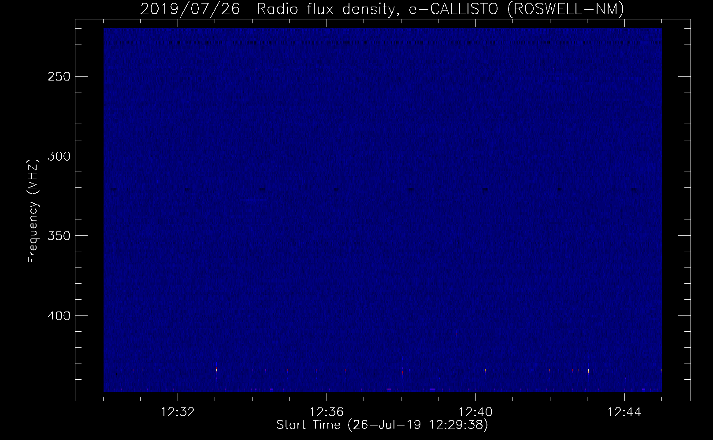713x440 pixels.
Task: Click the 12:32 time tick label
Action: point(178,412)
